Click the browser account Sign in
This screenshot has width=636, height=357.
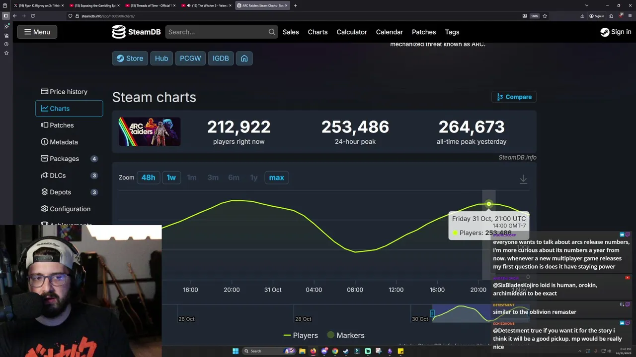(597, 16)
